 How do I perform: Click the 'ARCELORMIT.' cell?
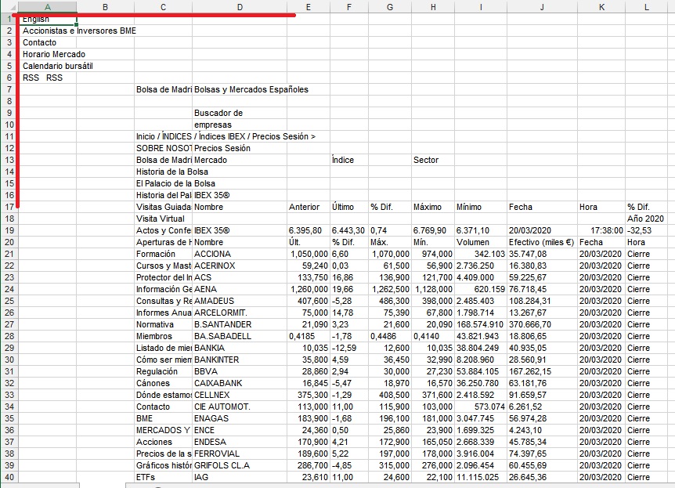tap(240, 313)
